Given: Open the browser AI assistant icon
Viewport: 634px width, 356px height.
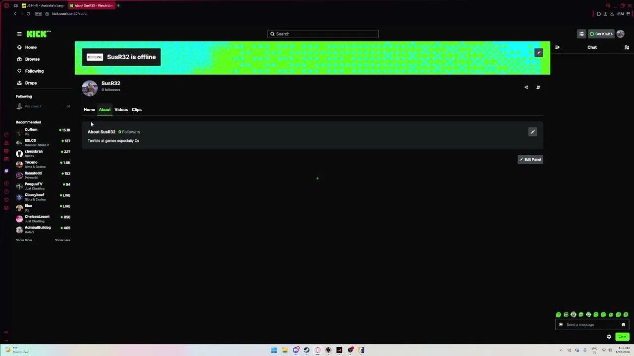Looking at the screenshot, I should (x=620, y=14).
